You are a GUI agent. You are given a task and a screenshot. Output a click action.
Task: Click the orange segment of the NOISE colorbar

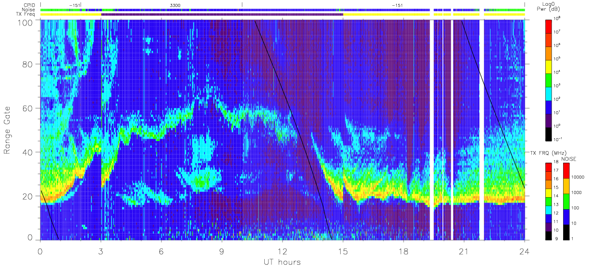click(566, 186)
